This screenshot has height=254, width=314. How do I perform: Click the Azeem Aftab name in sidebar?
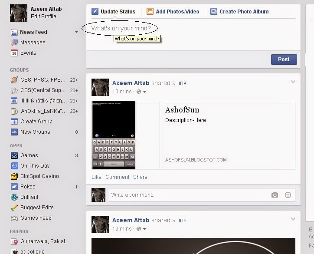pos(46,9)
